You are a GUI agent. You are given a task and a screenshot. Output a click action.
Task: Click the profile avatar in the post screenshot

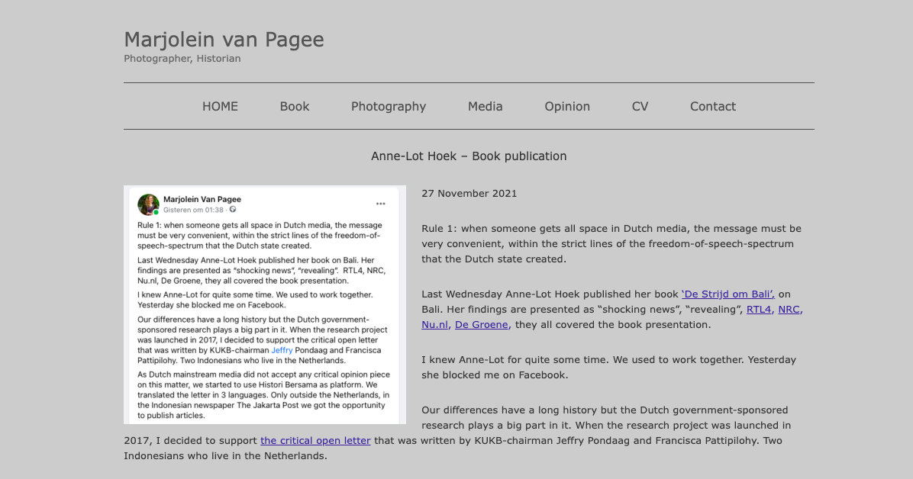tap(148, 204)
